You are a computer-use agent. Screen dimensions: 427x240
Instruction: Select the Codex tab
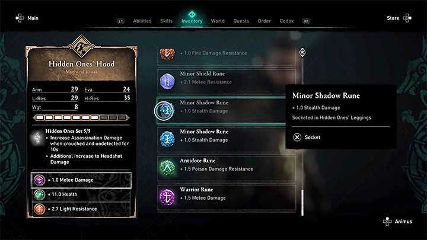(x=286, y=21)
